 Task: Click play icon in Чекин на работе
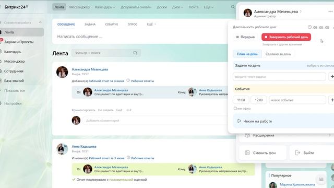239,121
